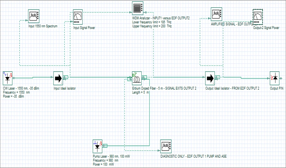Screen dimensions: 286x168
Task: Open the Input Signal Power meter icon
Action: [x=78, y=17]
